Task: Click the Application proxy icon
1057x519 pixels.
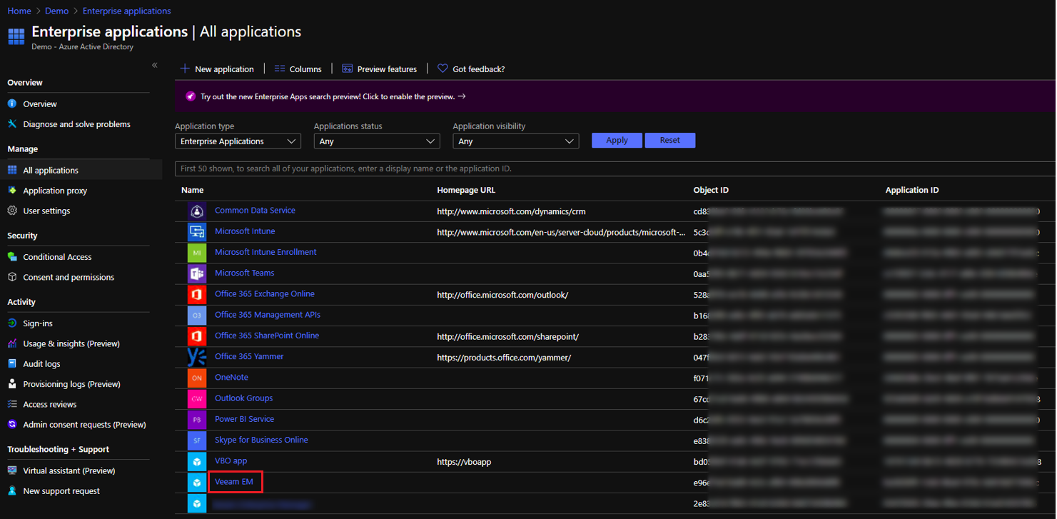Action: 12,191
